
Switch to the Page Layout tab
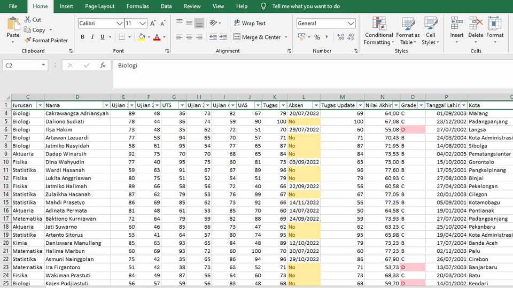(100, 6)
